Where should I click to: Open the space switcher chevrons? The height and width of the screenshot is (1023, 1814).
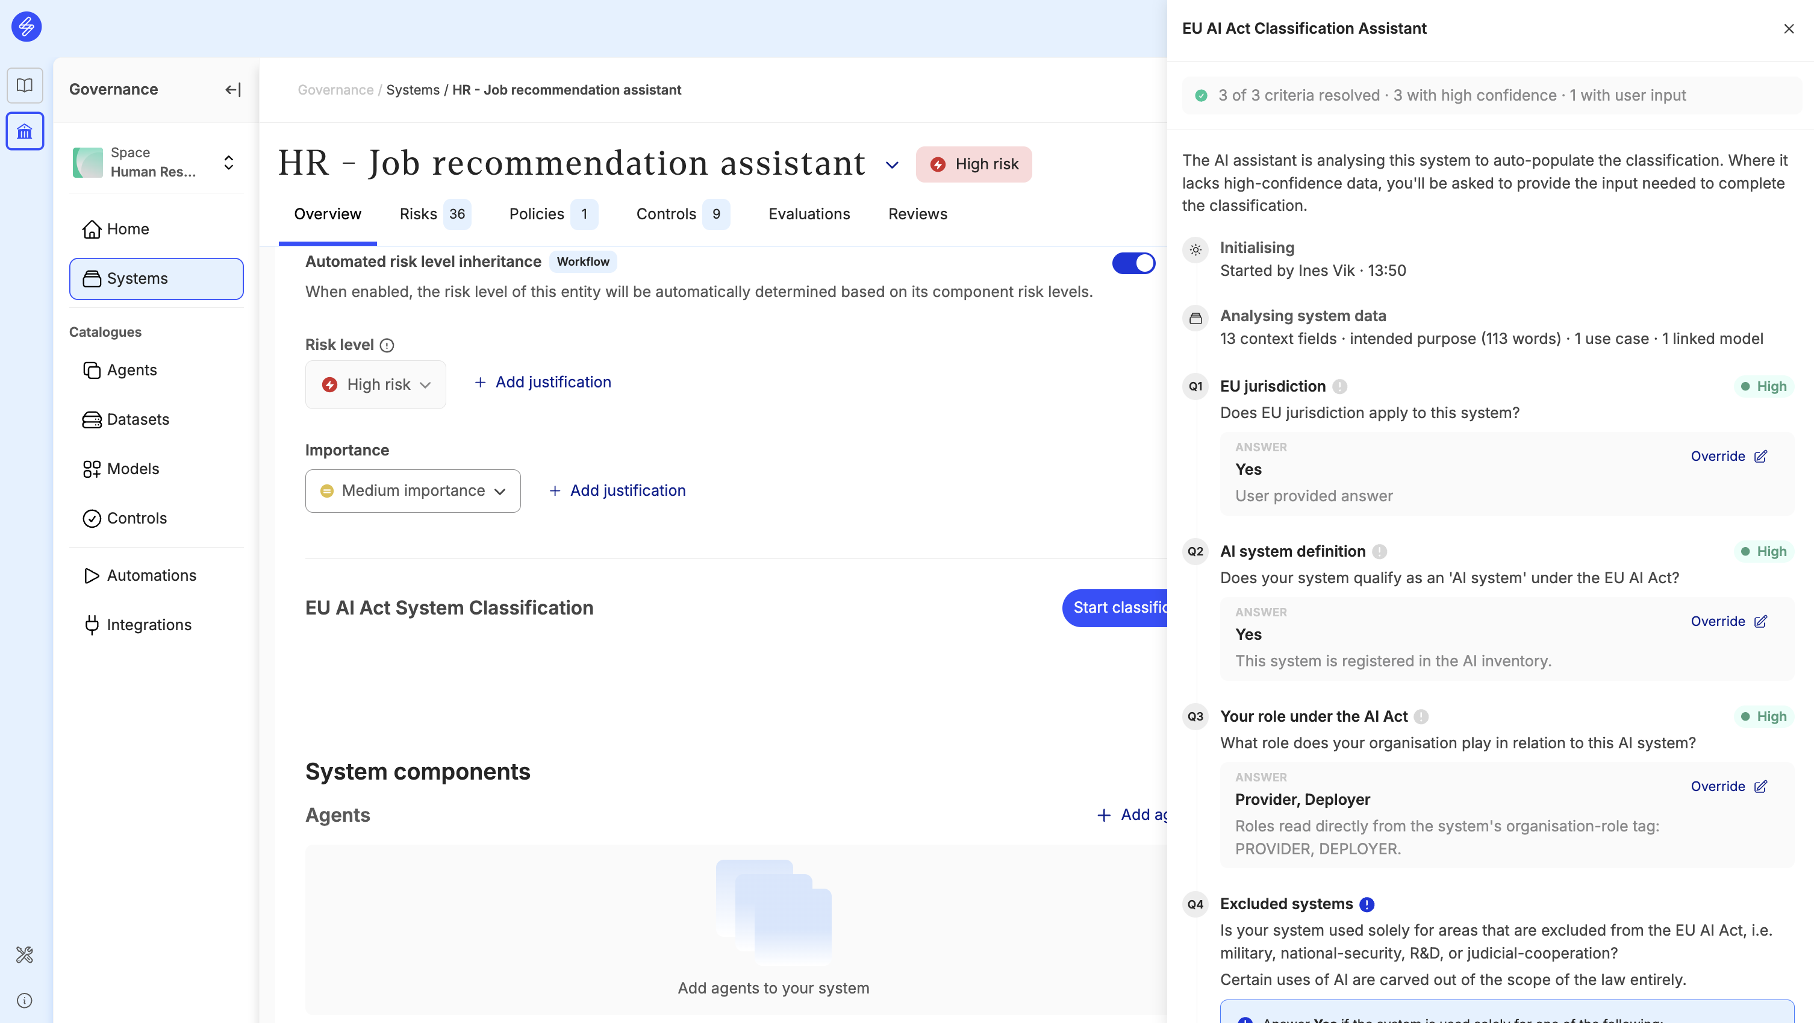[229, 163]
